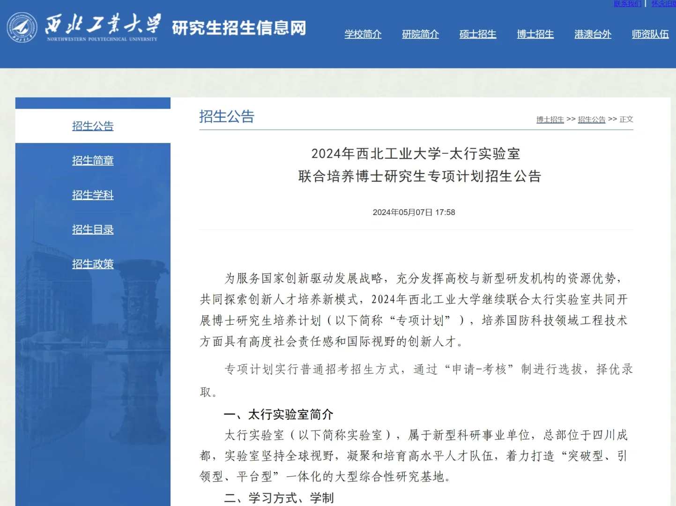Select 招生简章 in the sidebar
676x506 pixels.
click(93, 161)
